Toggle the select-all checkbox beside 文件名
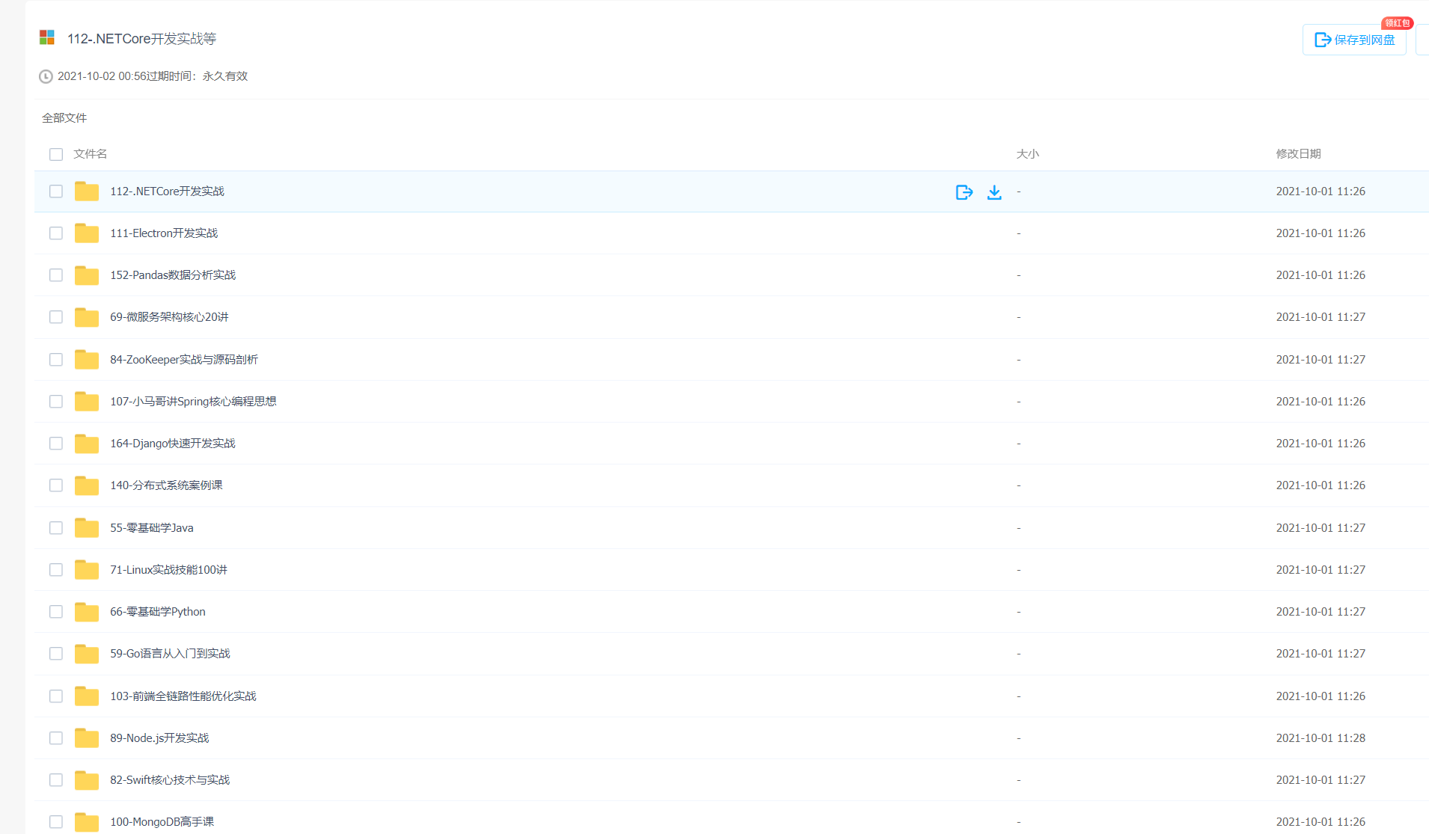Screen dimensions: 1429x834 pyautogui.click(x=56, y=154)
